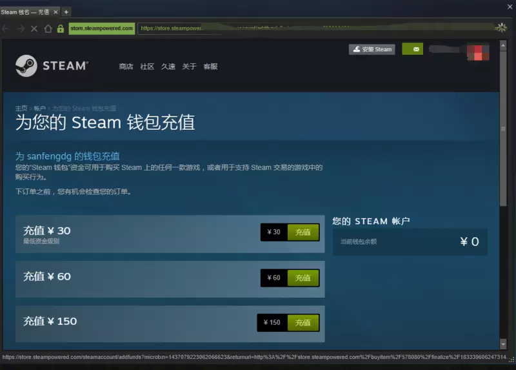This screenshot has height=370, width=516.
Task: Click the ¥ 0 wallet balance
Action: point(470,242)
